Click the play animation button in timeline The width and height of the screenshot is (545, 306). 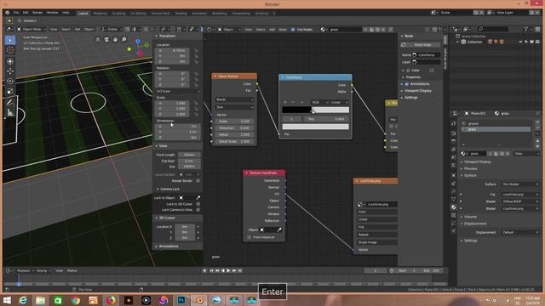pos(228,270)
